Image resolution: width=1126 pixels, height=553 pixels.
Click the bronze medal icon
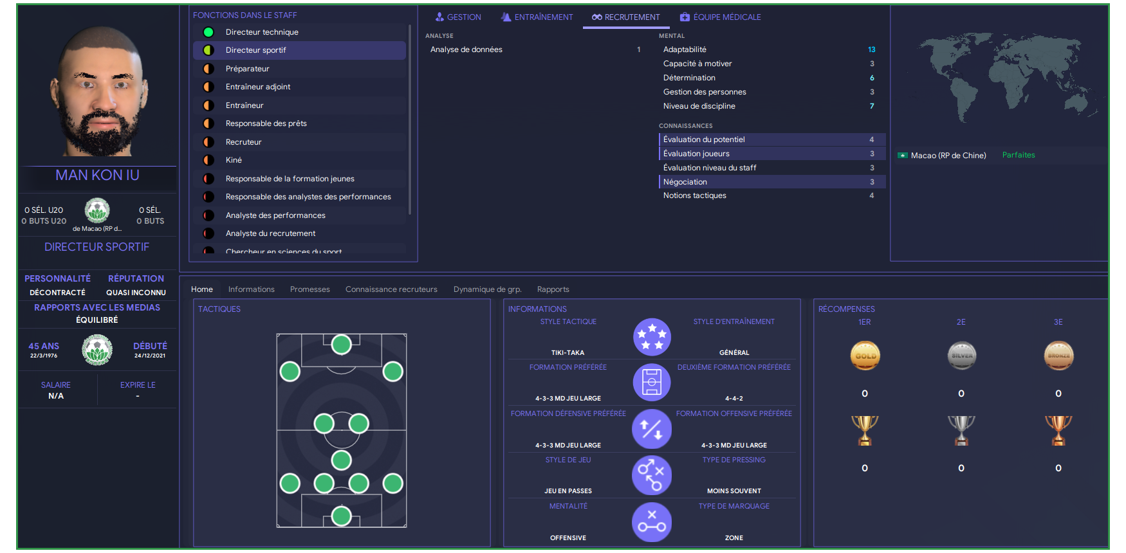1058,356
